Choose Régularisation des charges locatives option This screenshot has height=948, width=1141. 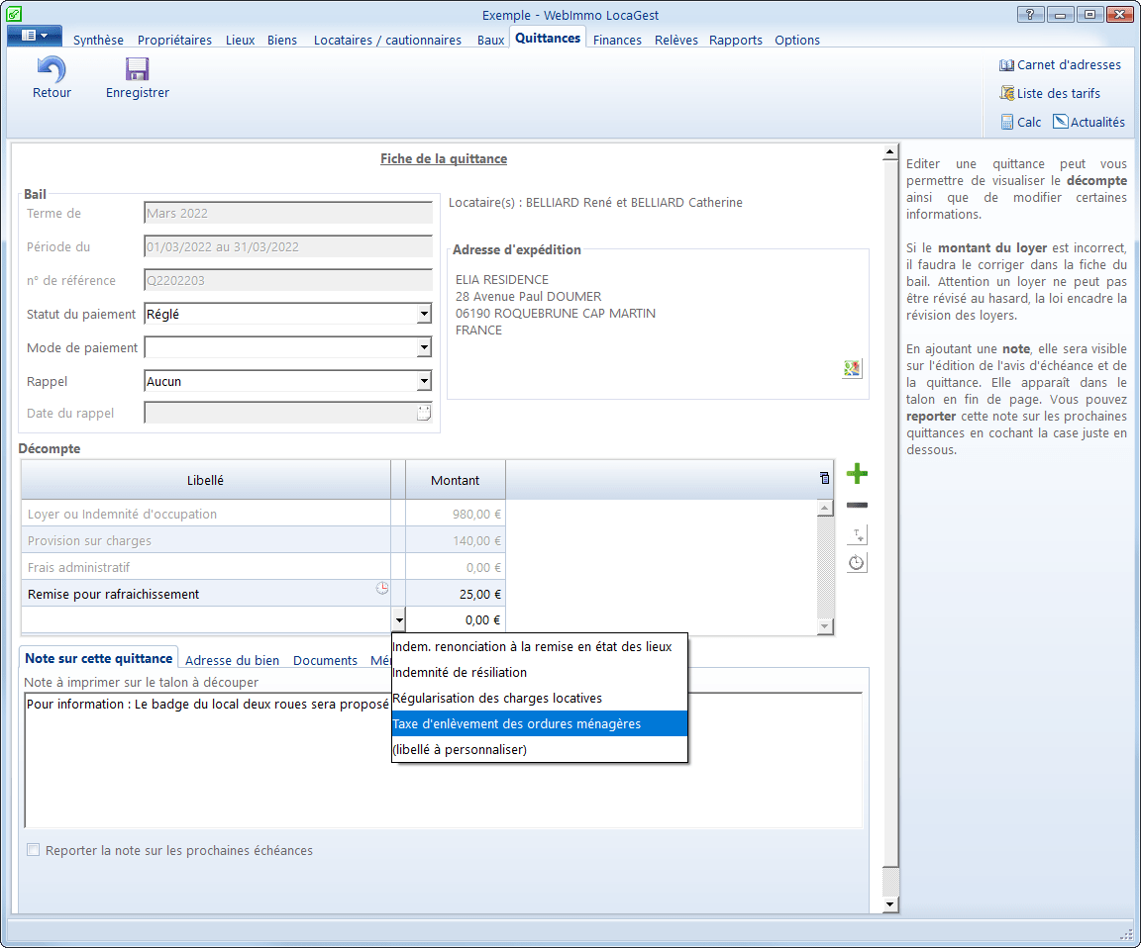[x=497, y=699]
